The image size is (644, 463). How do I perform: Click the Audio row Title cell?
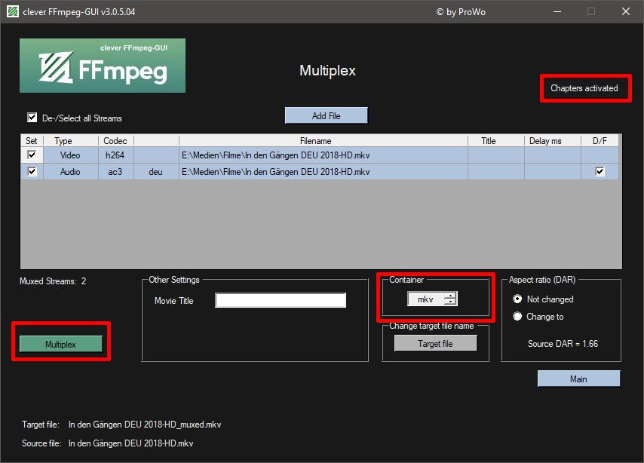click(x=495, y=172)
